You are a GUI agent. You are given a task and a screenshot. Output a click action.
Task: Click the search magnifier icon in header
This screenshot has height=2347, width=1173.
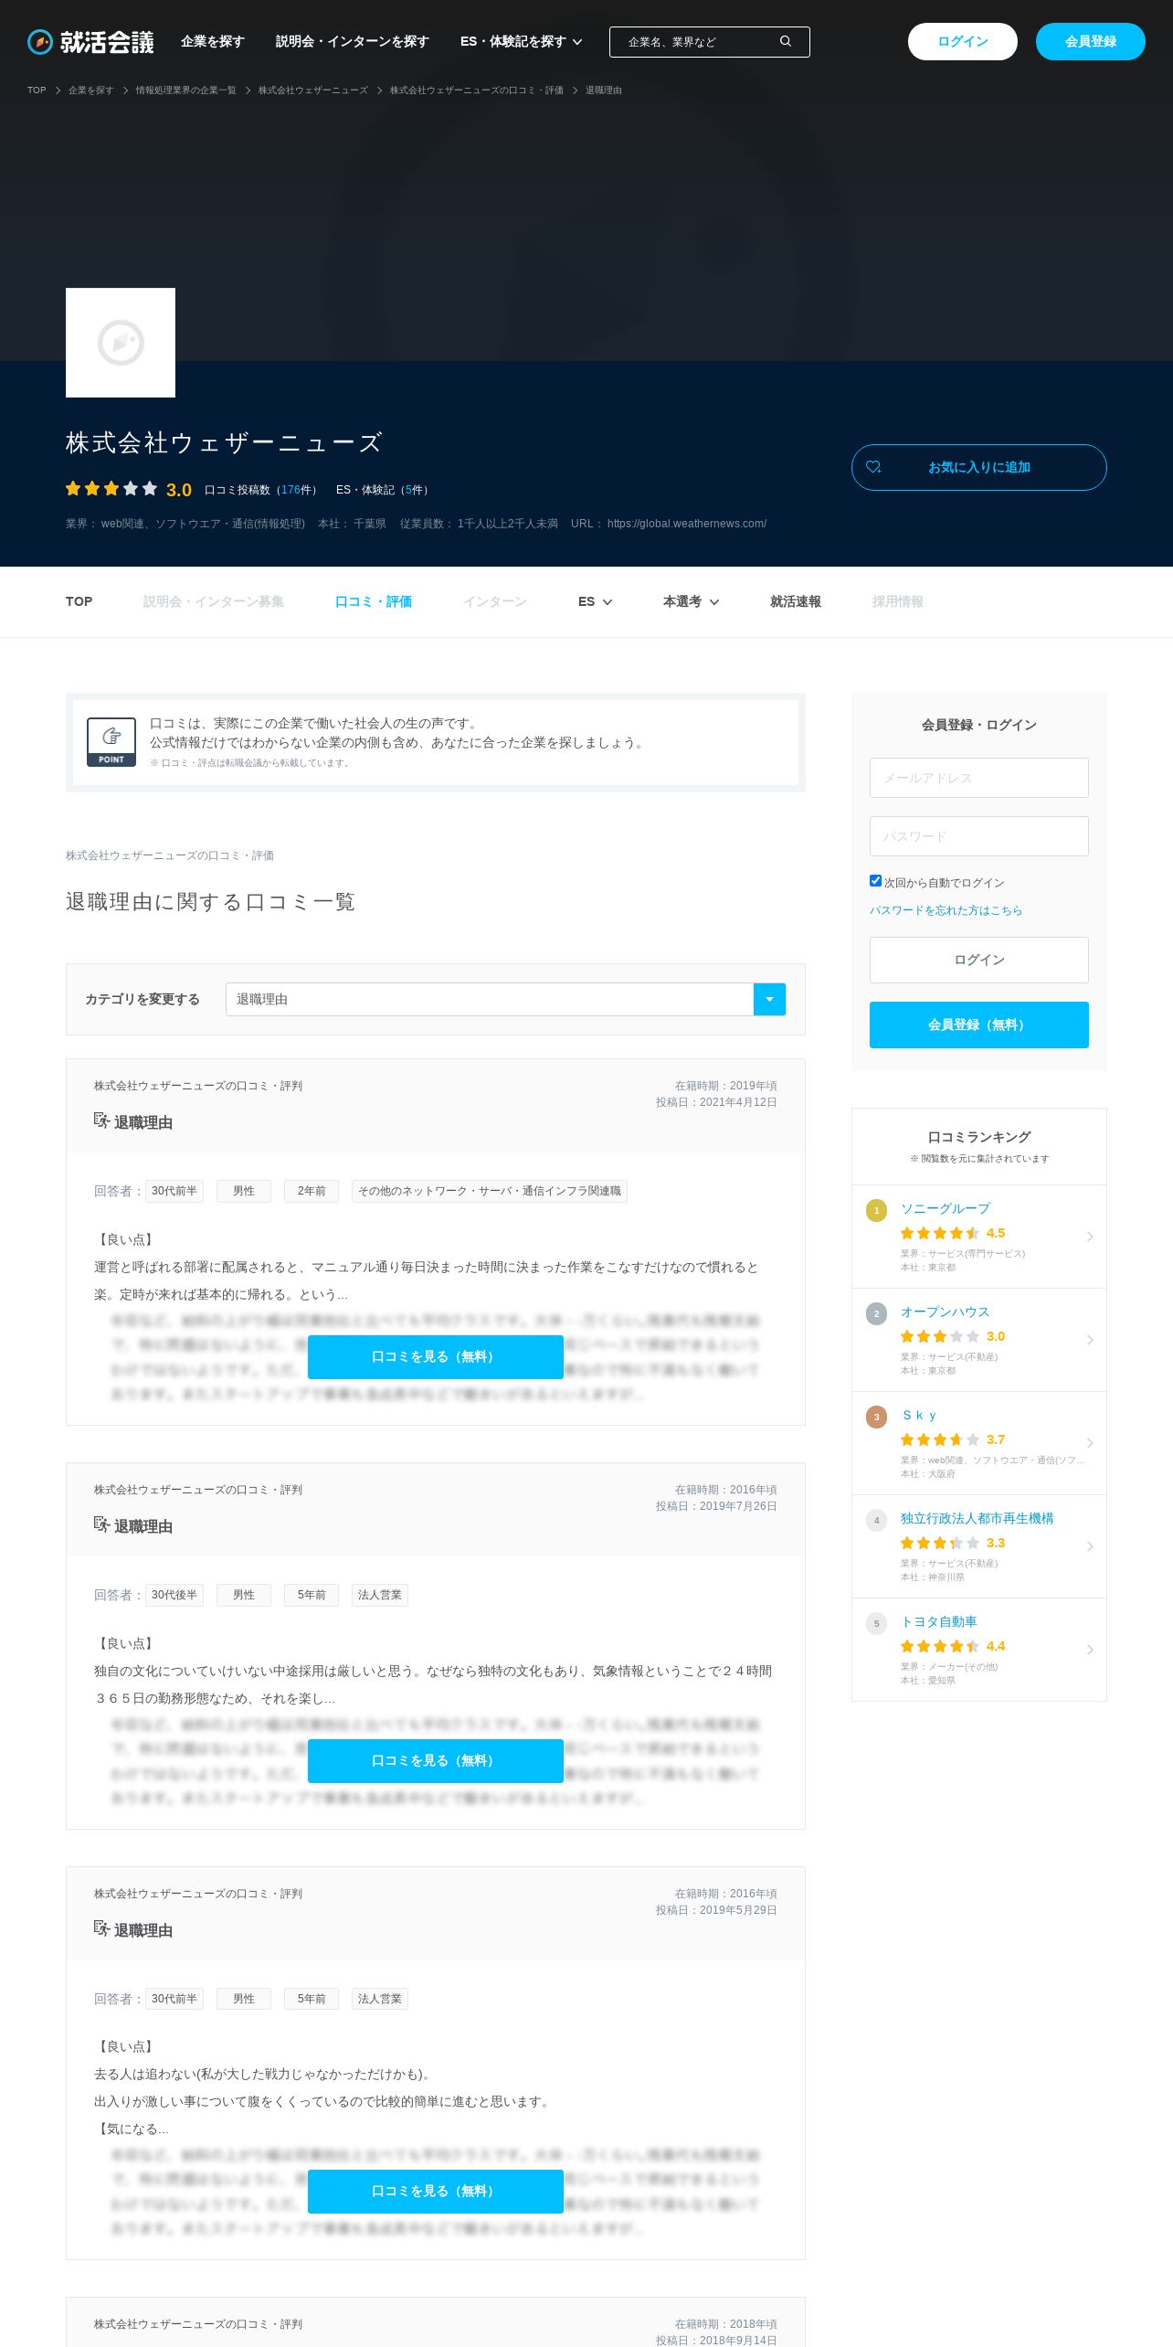(x=786, y=41)
